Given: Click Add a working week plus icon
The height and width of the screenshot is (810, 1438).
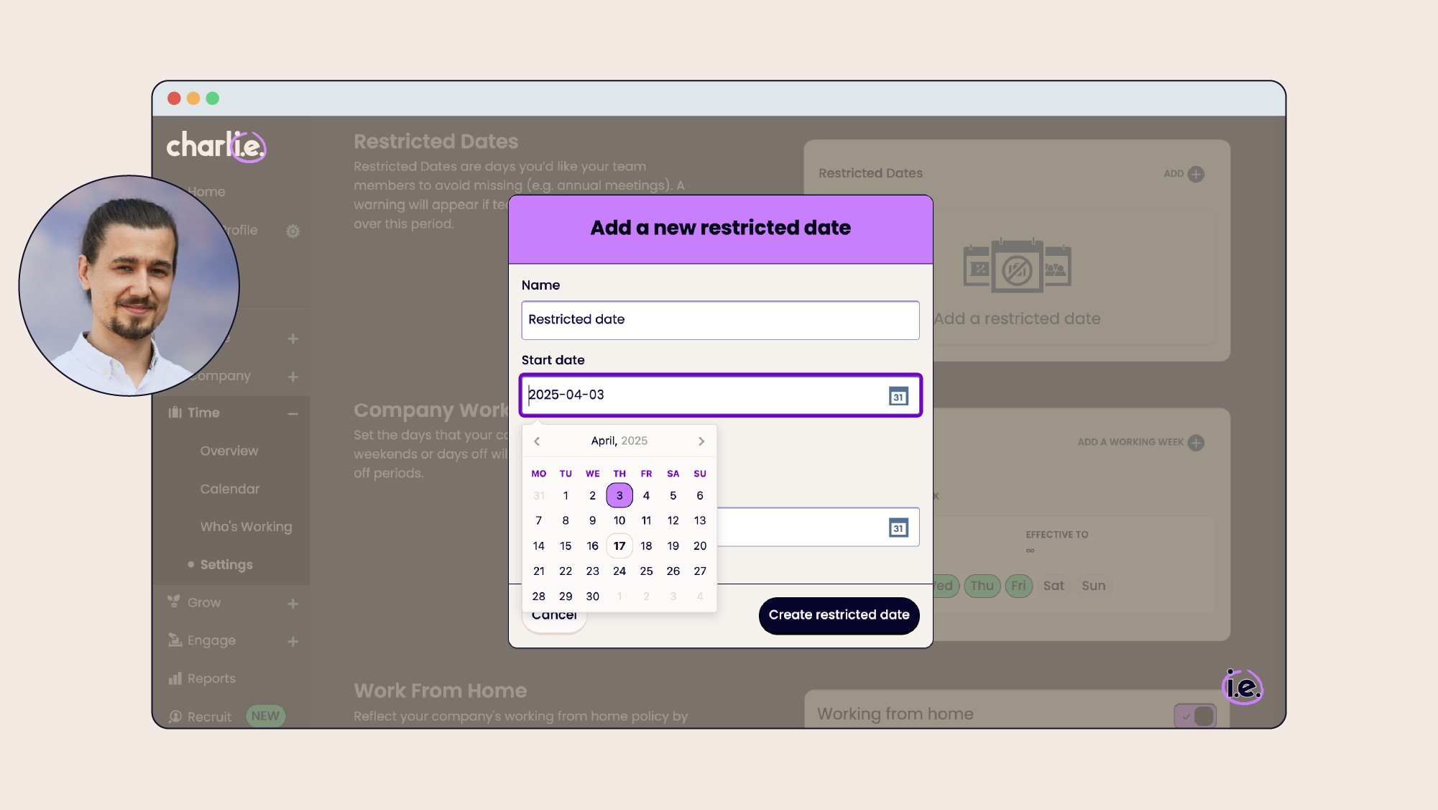Looking at the screenshot, I should pos(1196,443).
